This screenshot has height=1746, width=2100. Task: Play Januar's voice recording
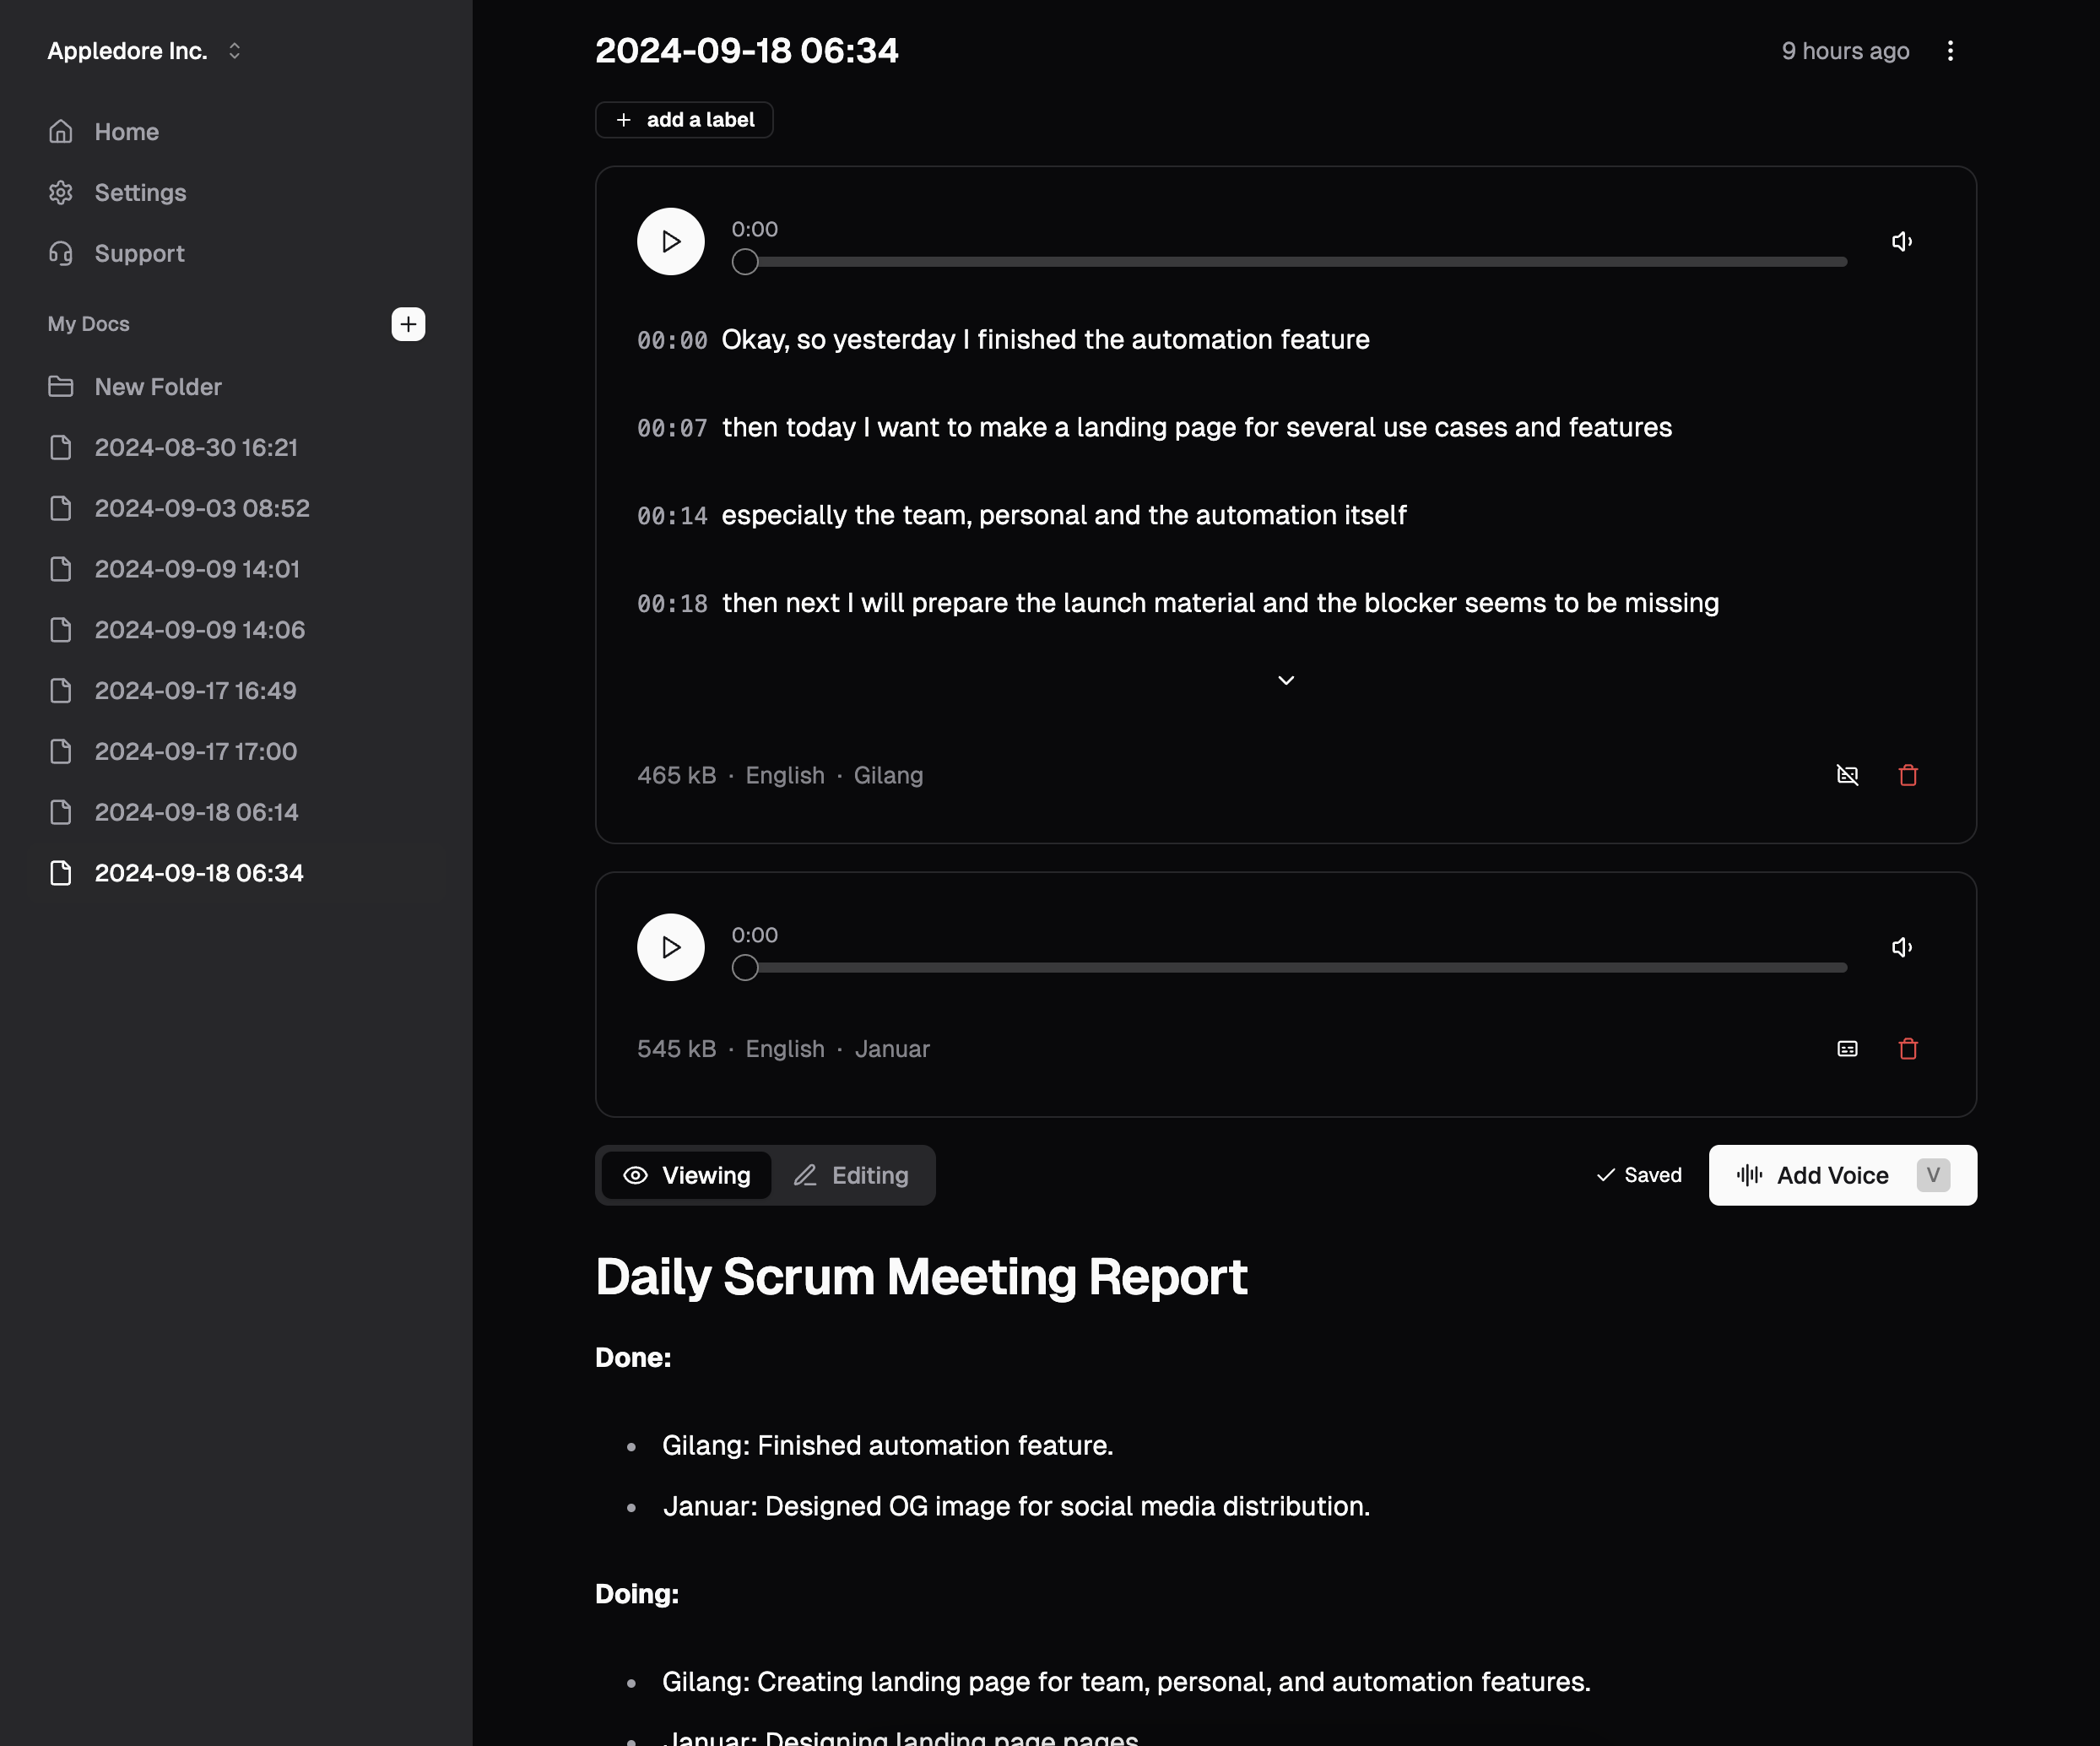(670, 946)
